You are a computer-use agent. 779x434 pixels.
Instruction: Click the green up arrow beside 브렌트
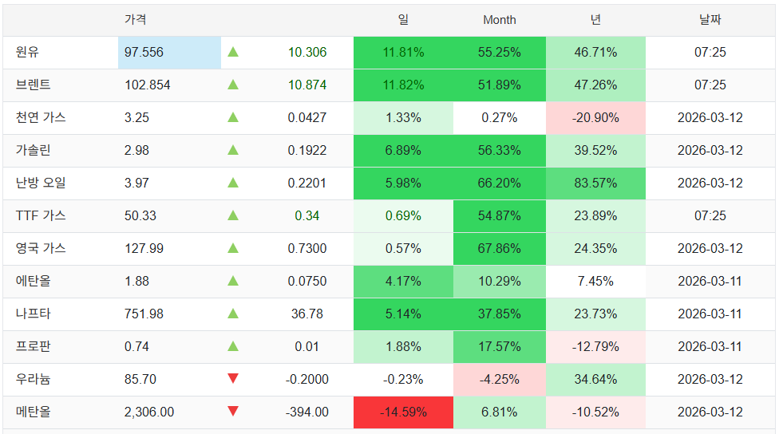[233, 85]
